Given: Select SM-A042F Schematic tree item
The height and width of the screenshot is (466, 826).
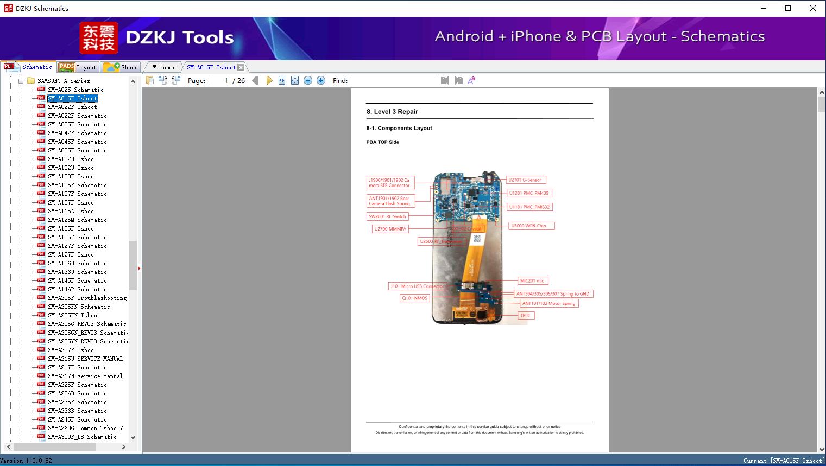Looking at the screenshot, I should pos(77,133).
